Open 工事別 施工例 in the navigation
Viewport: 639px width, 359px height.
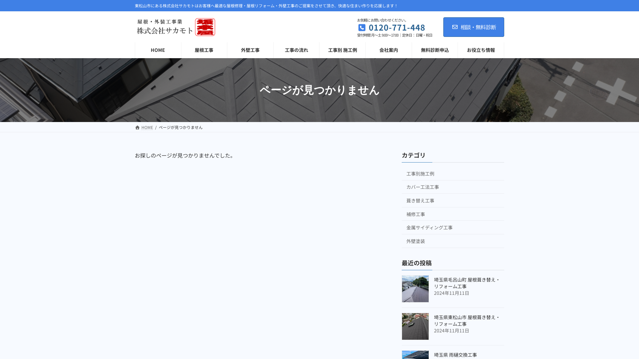pyautogui.click(x=342, y=50)
